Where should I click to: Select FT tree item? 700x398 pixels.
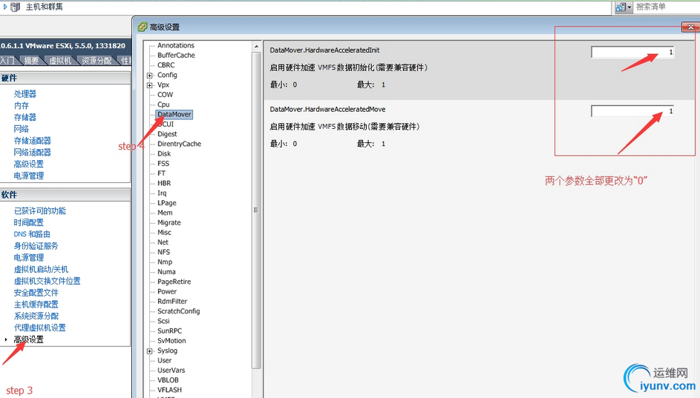point(161,173)
